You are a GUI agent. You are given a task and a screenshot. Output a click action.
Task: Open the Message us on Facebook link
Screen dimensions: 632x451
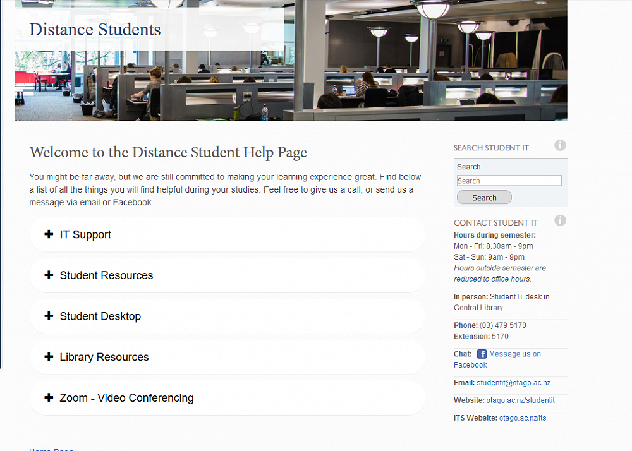(x=514, y=354)
